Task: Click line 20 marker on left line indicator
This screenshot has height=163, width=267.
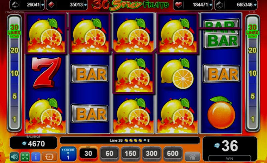Action: [x=14, y=50]
